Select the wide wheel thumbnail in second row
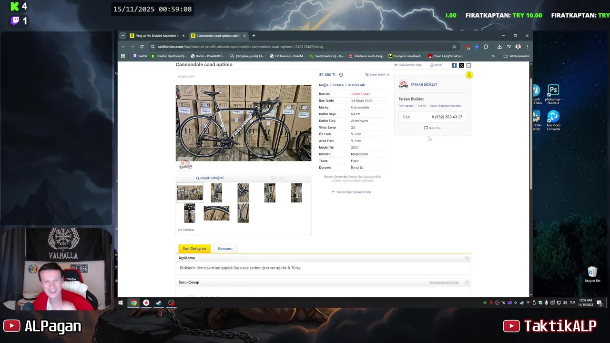The height and width of the screenshot is (343, 610). pos(216,213)
